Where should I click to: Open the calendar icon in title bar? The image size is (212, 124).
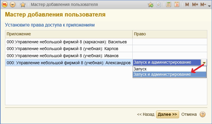tap(177, 5)
